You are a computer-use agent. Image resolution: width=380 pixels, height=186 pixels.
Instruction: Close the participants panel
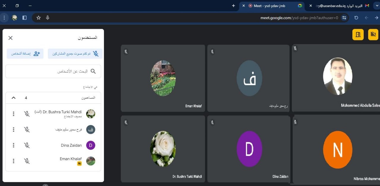coord(10,38)
